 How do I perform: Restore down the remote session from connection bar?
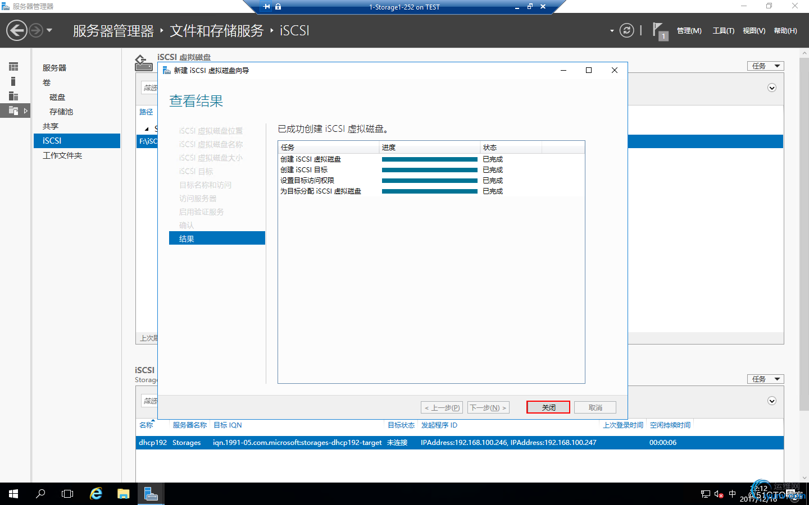pyautogui.click(x=530, y=7)
